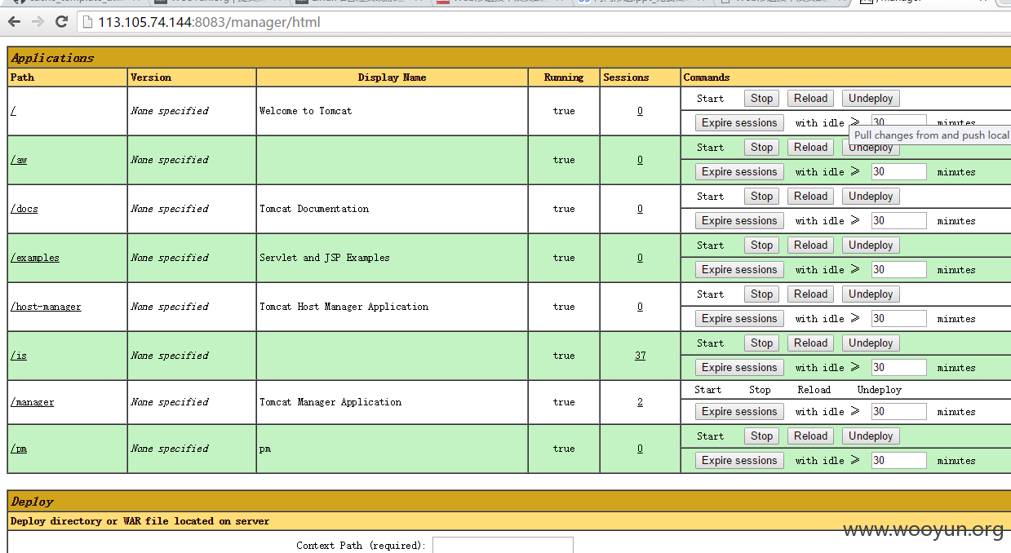Expire sessions for /host-manager
This screenshot has width=1011, height=553.
[x=739, y=318]
